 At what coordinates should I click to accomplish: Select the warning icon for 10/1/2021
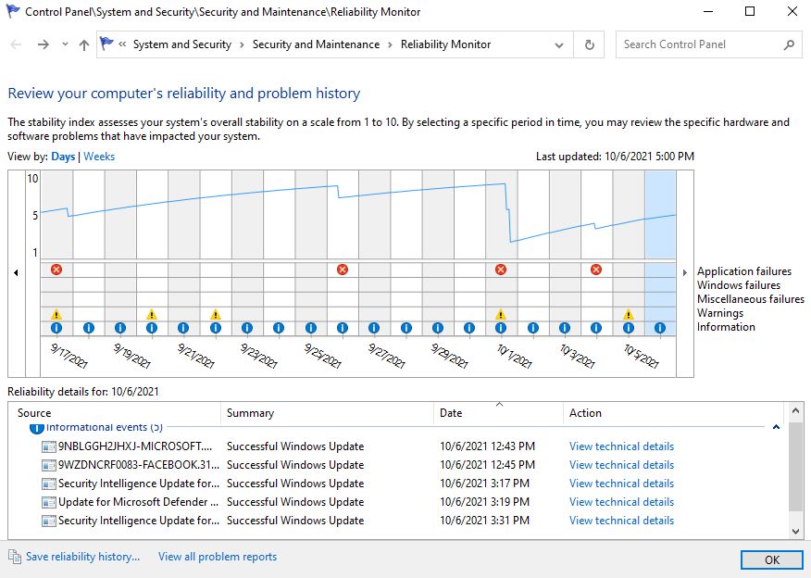501,314
